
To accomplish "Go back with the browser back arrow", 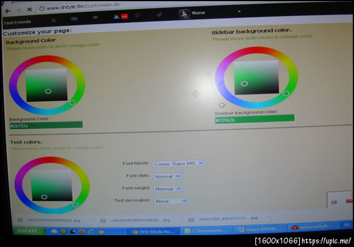I will 8,11.
